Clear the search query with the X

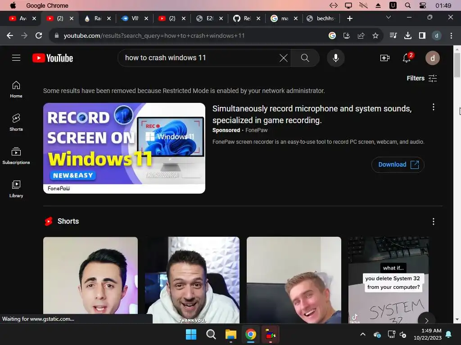point(284,58)
